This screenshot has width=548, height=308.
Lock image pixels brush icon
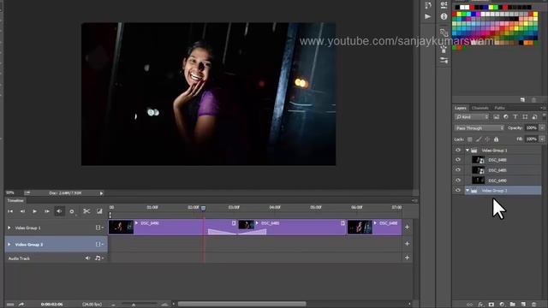(x=479, y=139)
